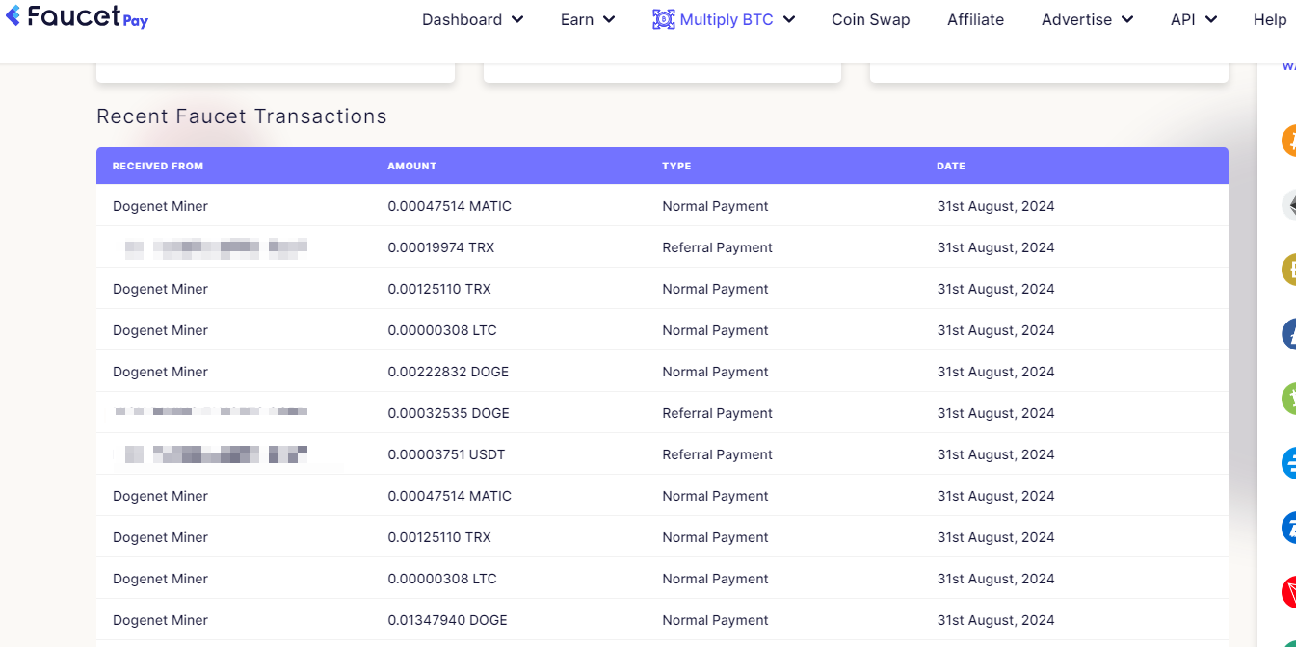Select the 0.01347940 DOGE amount
The width and height of the screenshot is (1296, 647).
click(x=447, y=620)
